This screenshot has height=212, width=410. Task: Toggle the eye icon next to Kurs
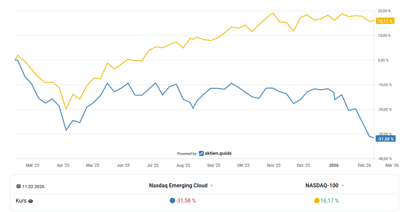click(31, 201)
